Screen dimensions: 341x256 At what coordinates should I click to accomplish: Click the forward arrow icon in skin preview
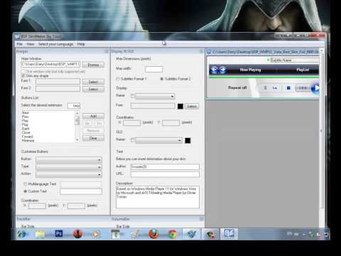click(222, 70)
